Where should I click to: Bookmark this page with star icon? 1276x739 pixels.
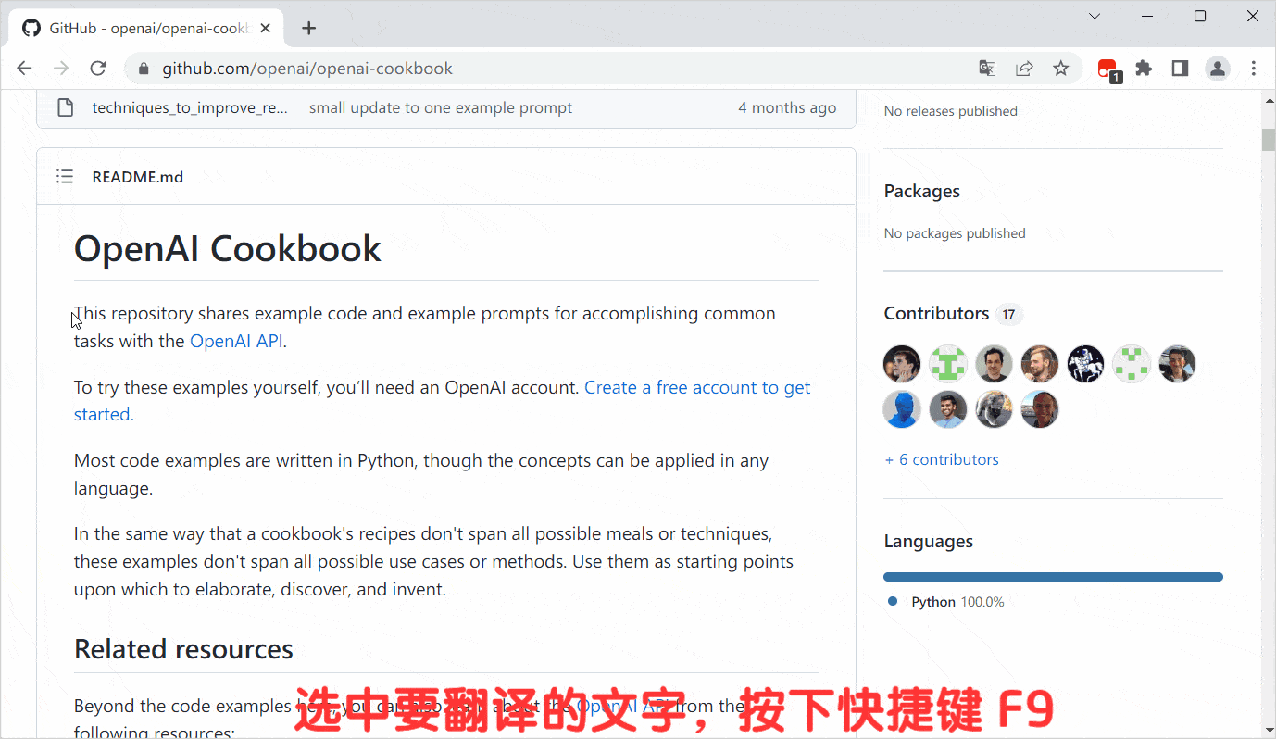tap(1061, 69)
